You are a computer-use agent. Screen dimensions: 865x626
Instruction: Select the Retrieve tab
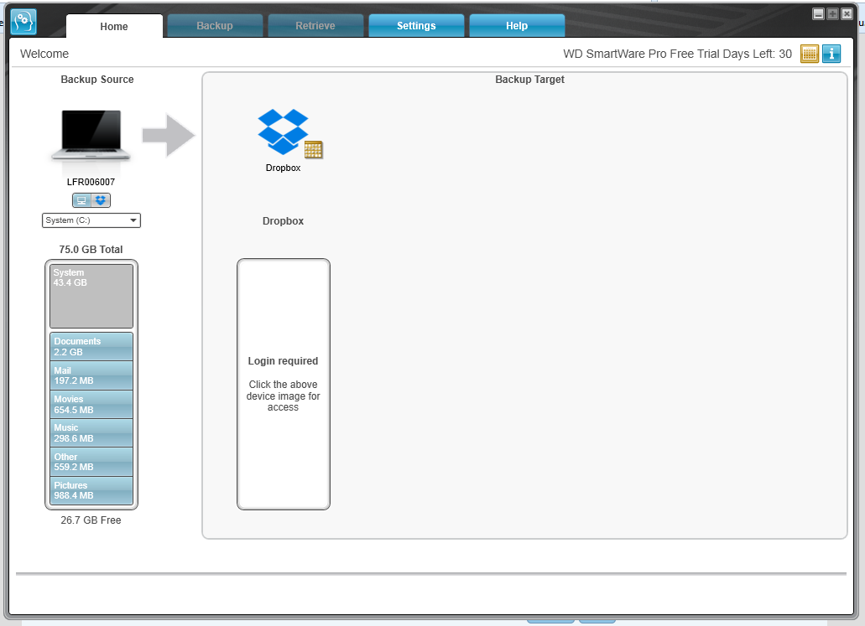315,26
